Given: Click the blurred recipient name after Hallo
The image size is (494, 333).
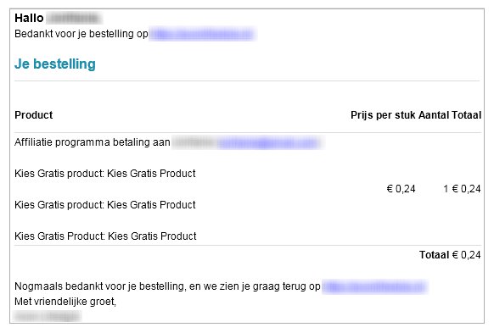Looking at the screenshot, I should click(x=74, y=19).
